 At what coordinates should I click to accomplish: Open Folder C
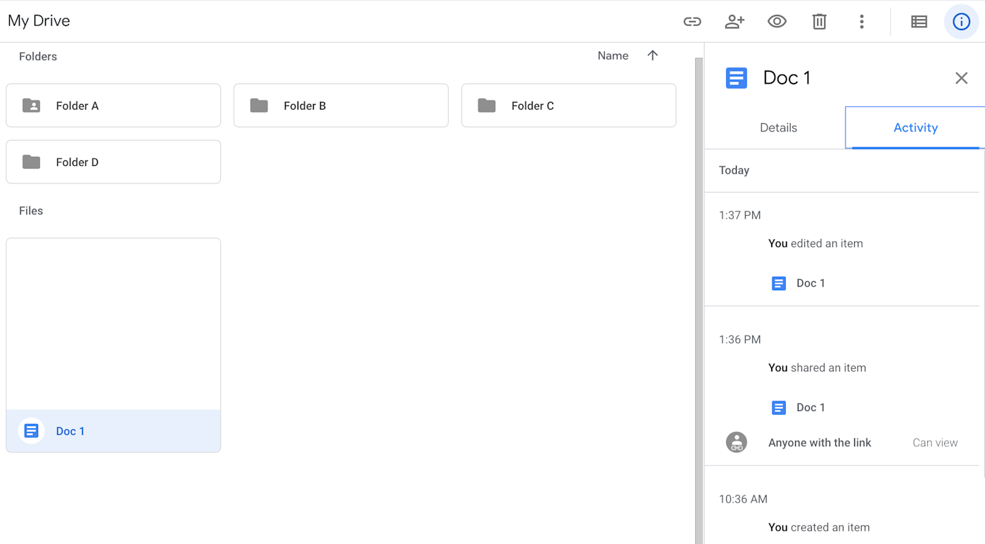[x=568, y=105]
